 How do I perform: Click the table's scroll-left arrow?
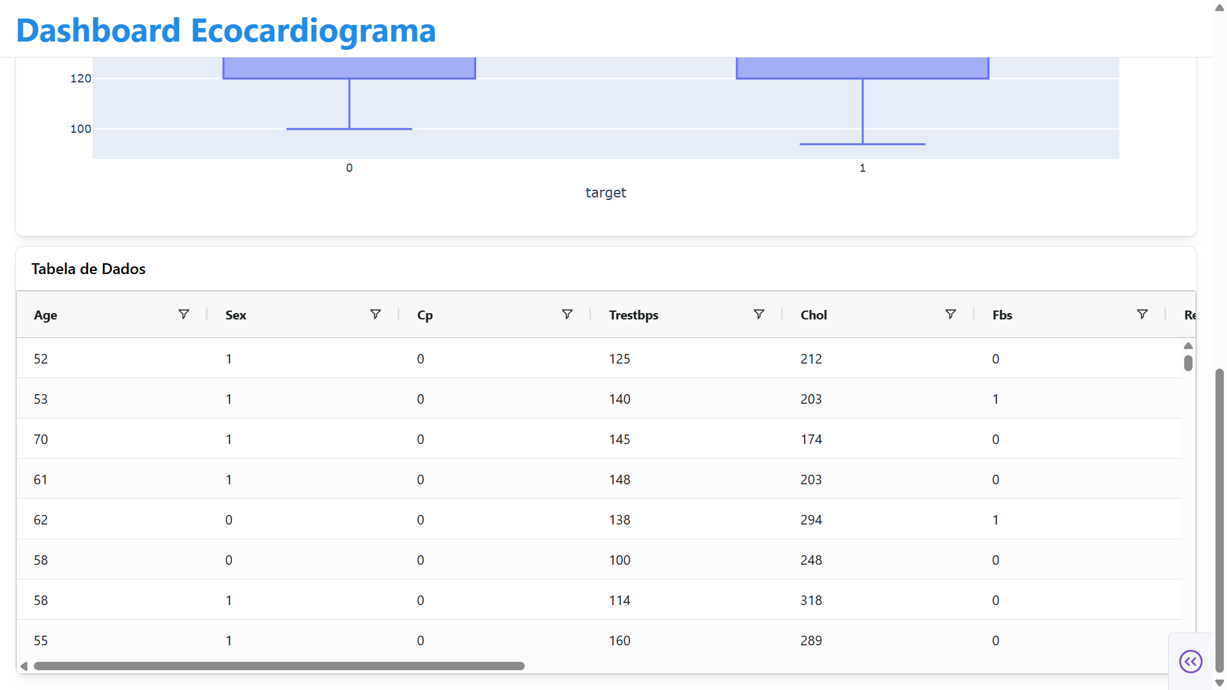[x=24, y=666]
